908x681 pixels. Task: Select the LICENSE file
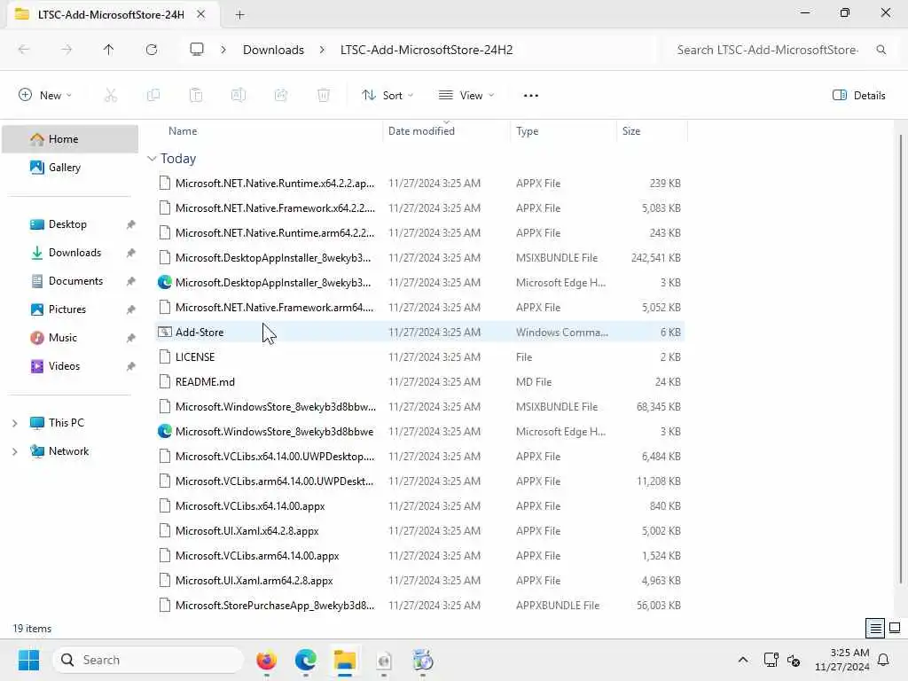tap(419, 357)
